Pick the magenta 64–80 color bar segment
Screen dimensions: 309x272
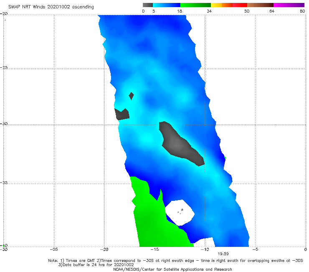pyautogui.click(x=289, y=5)
